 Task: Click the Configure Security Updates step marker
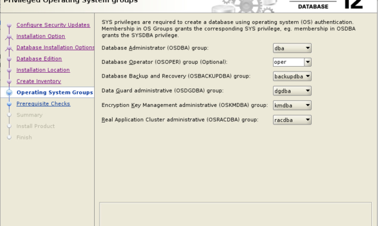(9, 25)
